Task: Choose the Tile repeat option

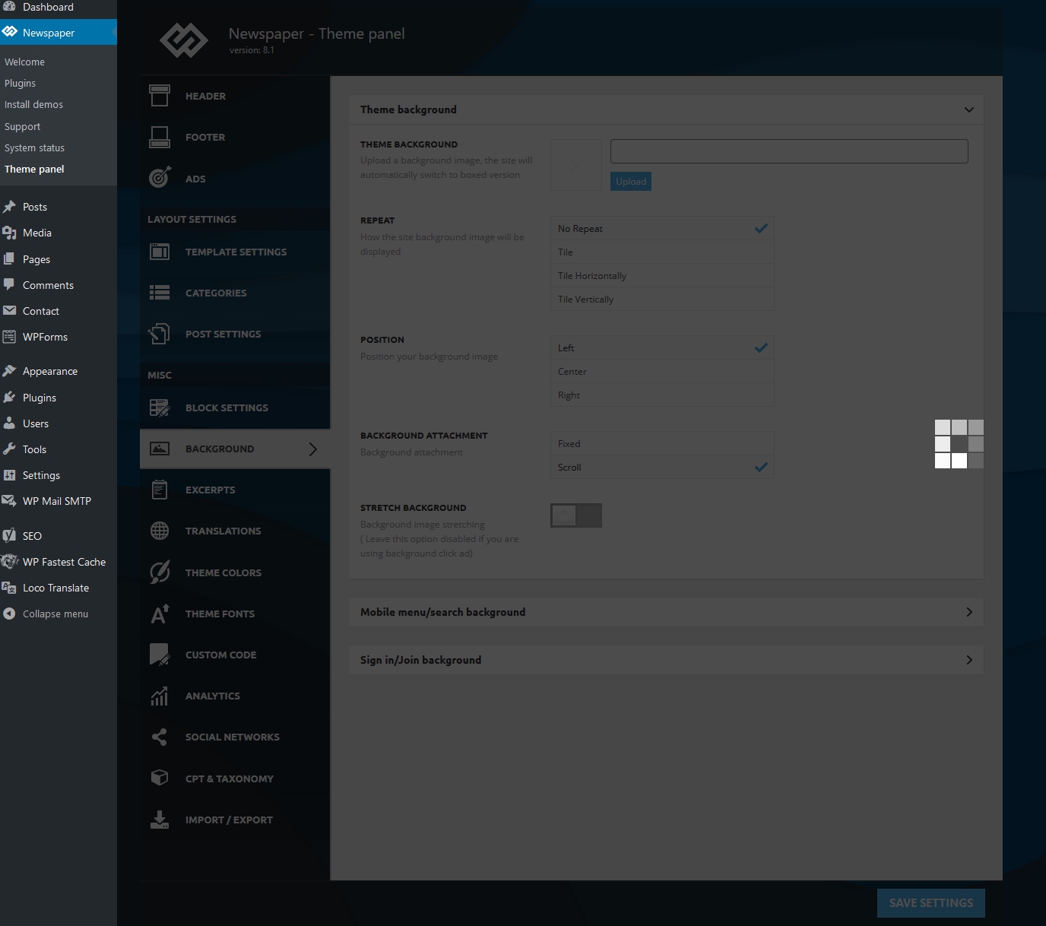Action: [x=662, y=252]
